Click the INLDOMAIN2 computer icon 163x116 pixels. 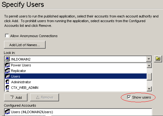click(7, 59)
